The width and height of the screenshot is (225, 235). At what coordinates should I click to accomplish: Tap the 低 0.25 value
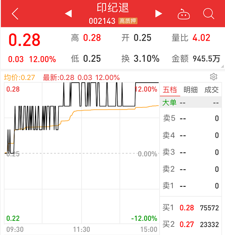(92, 58)
